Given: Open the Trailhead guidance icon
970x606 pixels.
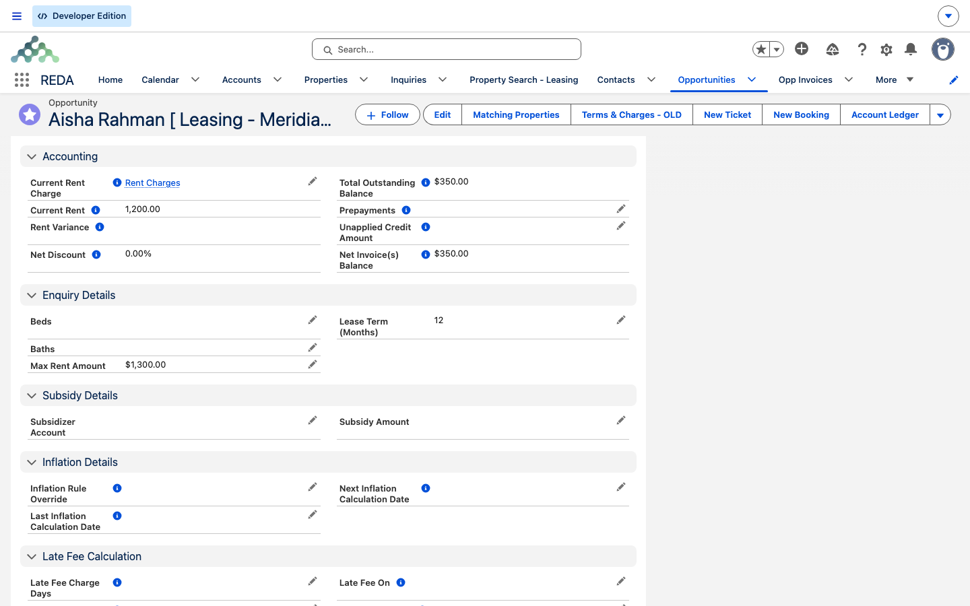Looking at the screenshot, I should 833,49.
